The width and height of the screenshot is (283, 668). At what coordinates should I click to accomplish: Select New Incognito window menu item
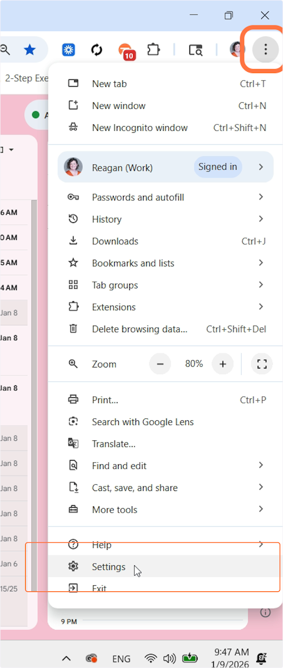[x=140, y=128]
